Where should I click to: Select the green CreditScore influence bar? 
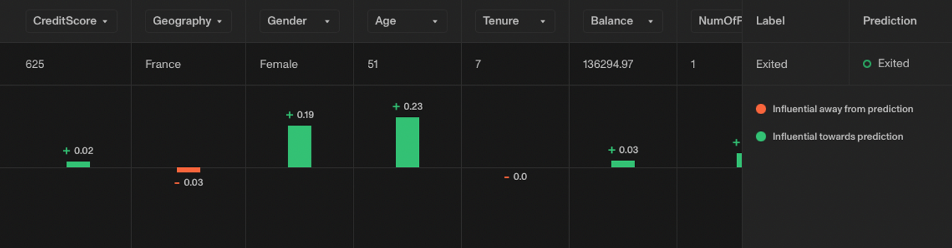pos(78,164)
